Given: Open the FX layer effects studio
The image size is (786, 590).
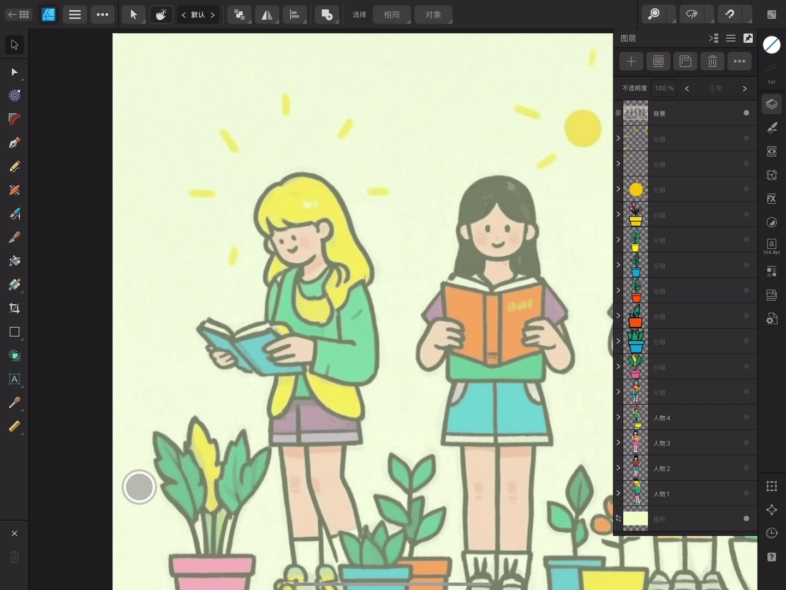Looking at the screenshot, I should (771, 198).
